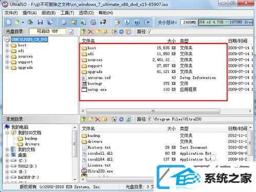The height and width of the screenshot is (192, 256).
Task: Open the 工具(T) menu
Action: point(67,13)
